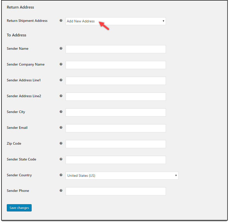This screenshot has width=229, height=223.
Task: Select the Sender Company Name input box
Action: pyautogui.click(x=116, y=65)
